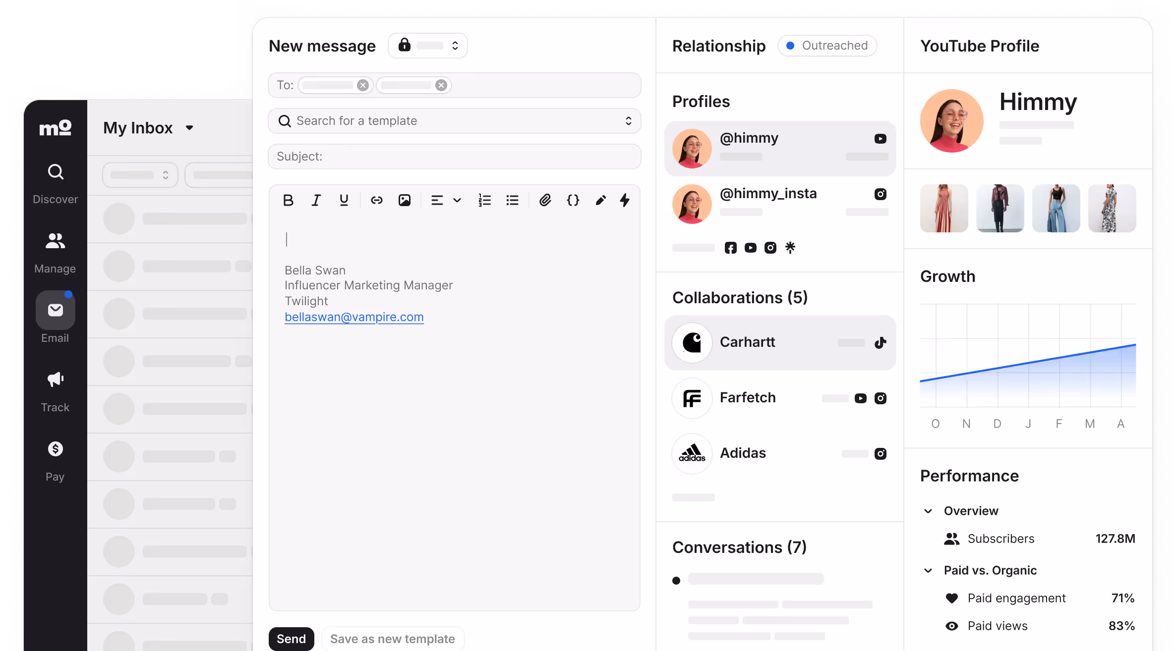Click Himmy's large profile avatar
1176x651 pixels.
click(x=952, y=121)
